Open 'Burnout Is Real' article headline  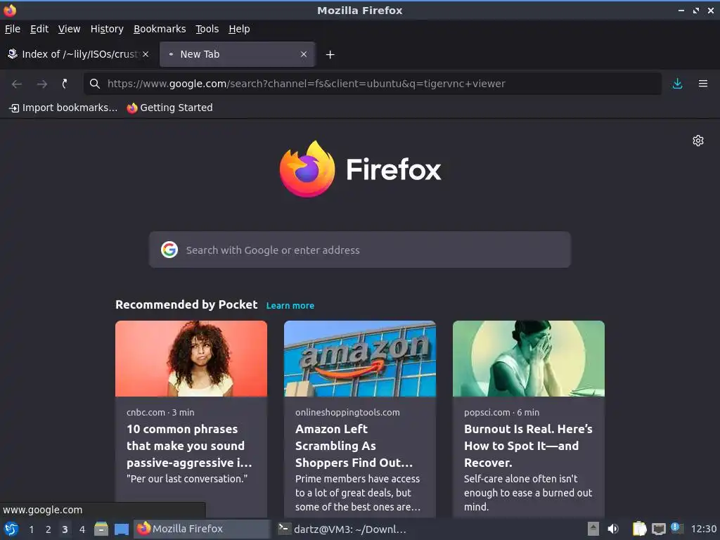click(528, 446)
